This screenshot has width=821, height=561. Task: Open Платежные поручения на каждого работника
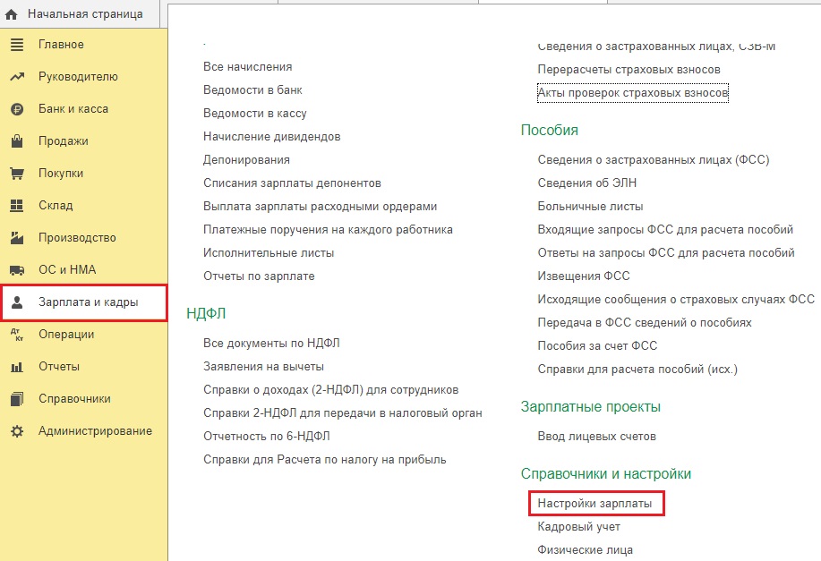click(328, 230)
